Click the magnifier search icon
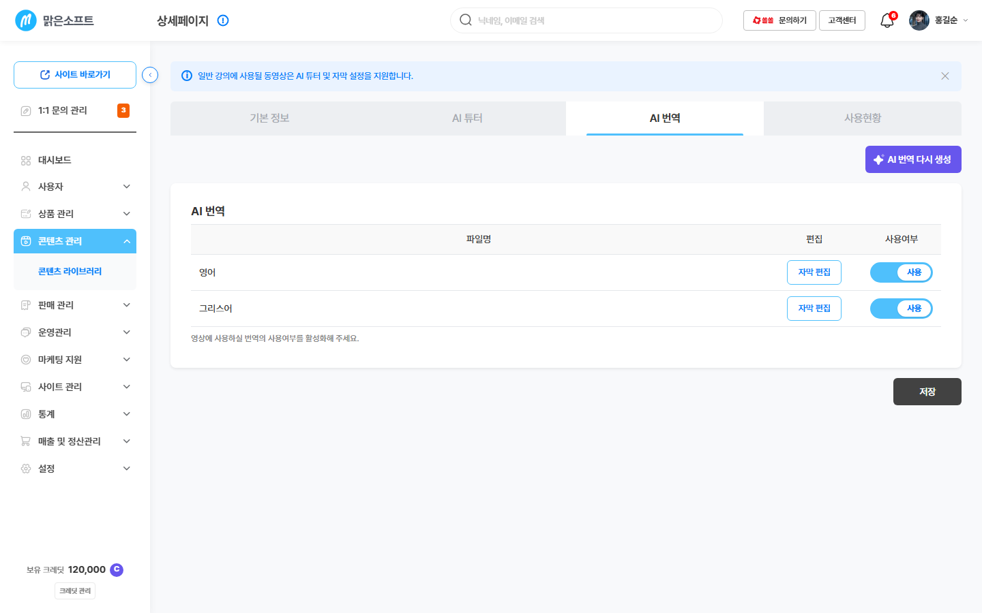This screenshot has width=982, height=613. 466,20
